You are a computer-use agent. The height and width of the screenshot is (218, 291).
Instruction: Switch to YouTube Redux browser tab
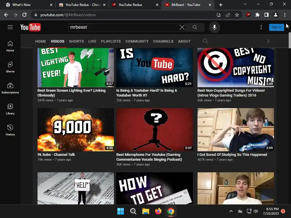click(136, 5)
